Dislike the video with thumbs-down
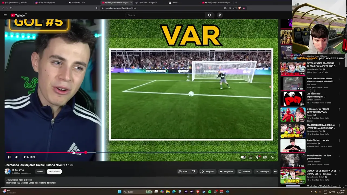The width and height of the screenshot is (347, 195). (x=193, y=171)
